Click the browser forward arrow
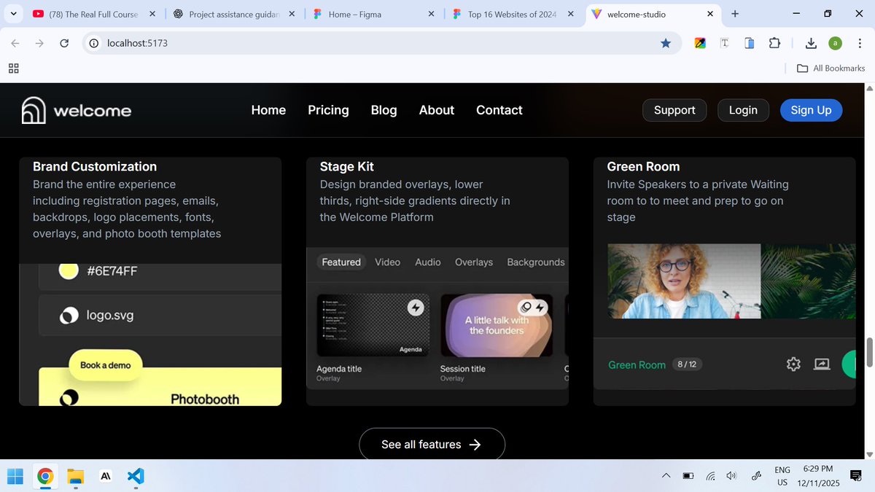This screenshot has height=492, width=875. (39, 43)
